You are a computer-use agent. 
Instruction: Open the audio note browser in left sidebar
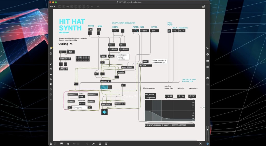pyautogui.click(x=51, y=64)
